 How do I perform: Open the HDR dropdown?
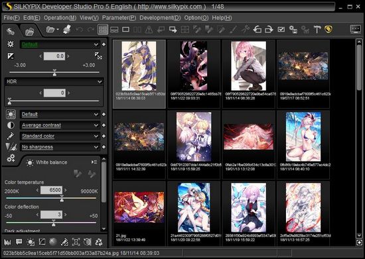click(54, 81)
